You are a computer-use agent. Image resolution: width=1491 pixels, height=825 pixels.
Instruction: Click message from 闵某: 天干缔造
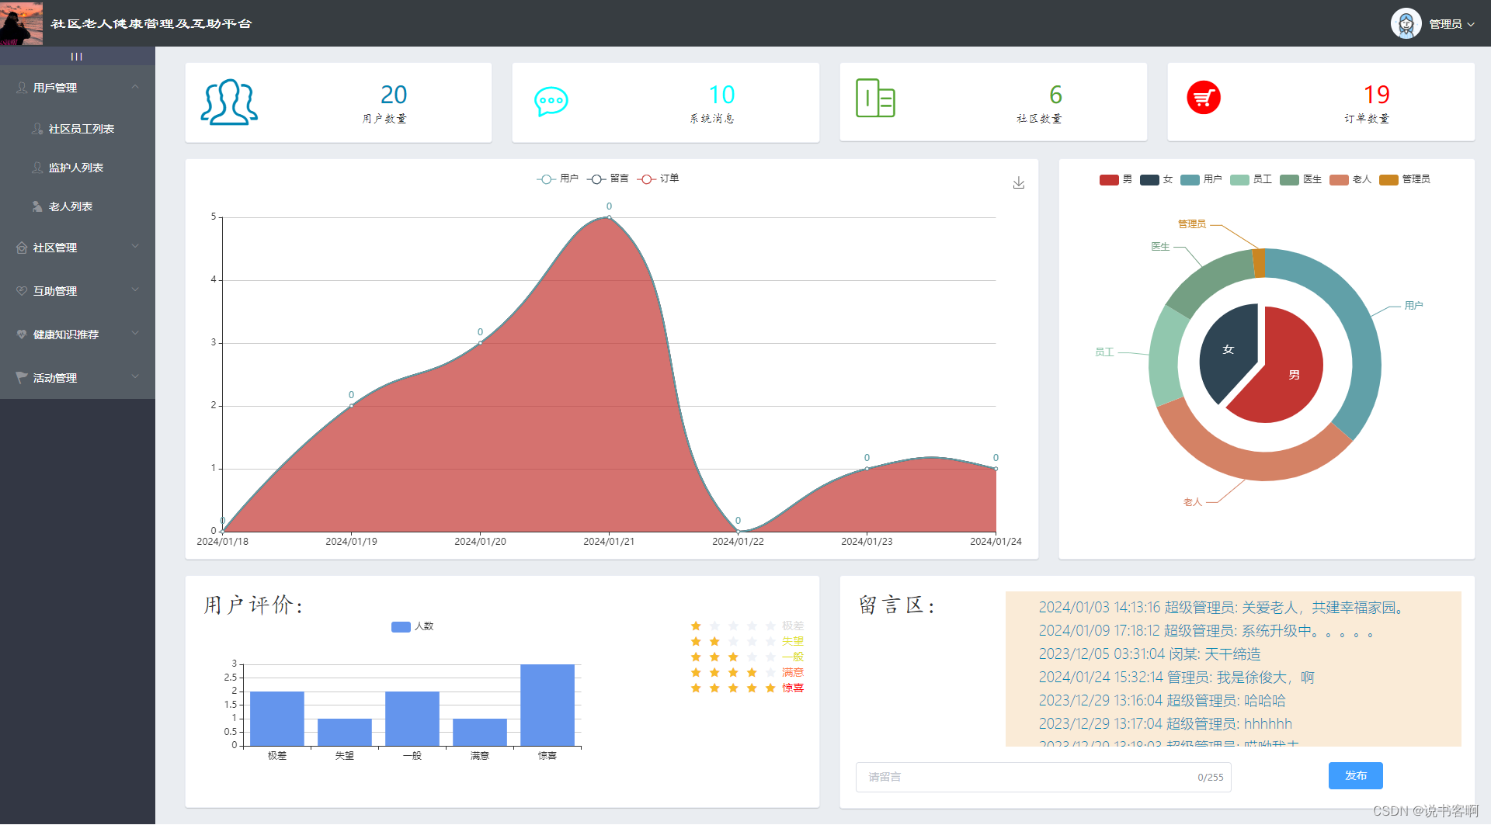(1149, 654)
